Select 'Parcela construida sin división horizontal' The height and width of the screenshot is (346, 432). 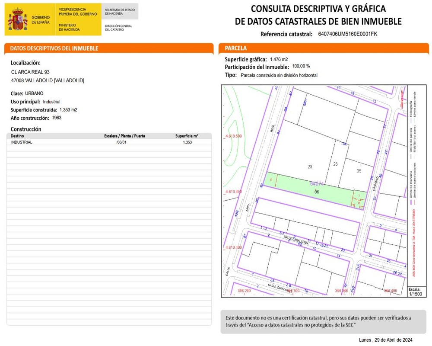(279, 75)
